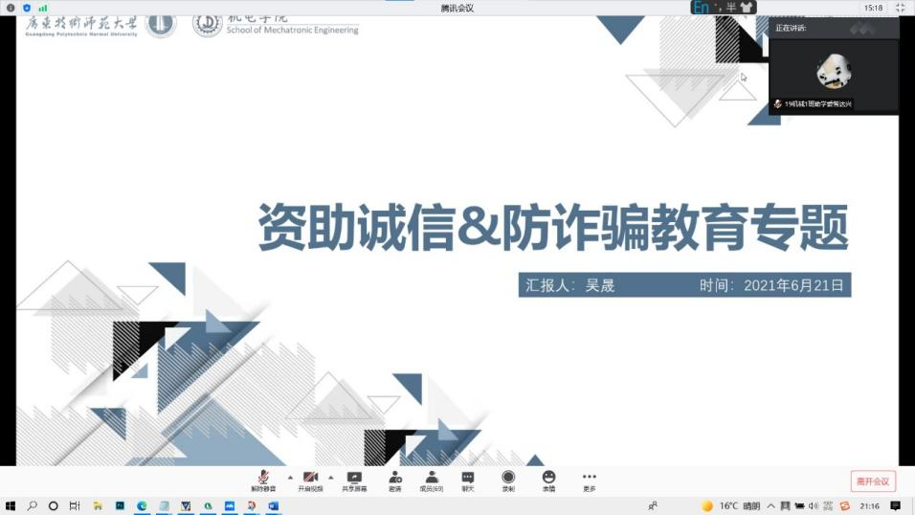The image size is (915, 515).
Task: Expand video options arrow beside camera
Action: pyautogui.click(x=331, y=477)
